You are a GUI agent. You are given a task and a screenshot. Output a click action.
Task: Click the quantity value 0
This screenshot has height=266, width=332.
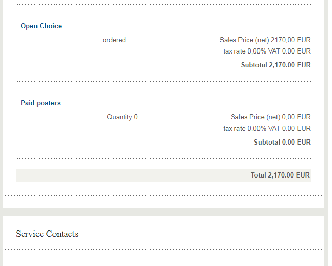[x=136, y=117]
